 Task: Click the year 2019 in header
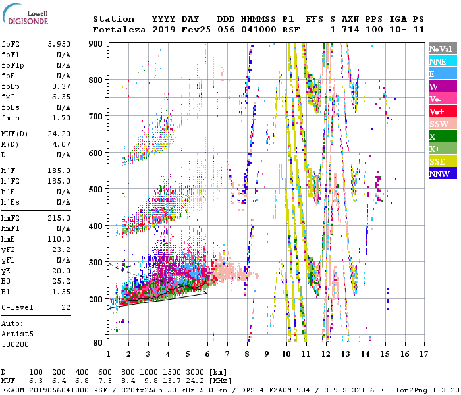tap(164, 30)
